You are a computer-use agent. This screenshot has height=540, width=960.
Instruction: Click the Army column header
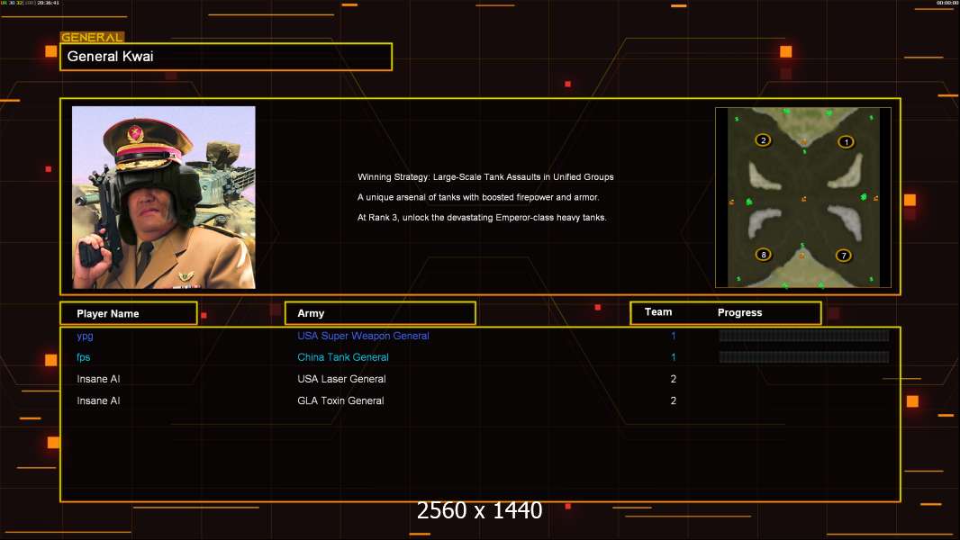[x=380, y=313]
